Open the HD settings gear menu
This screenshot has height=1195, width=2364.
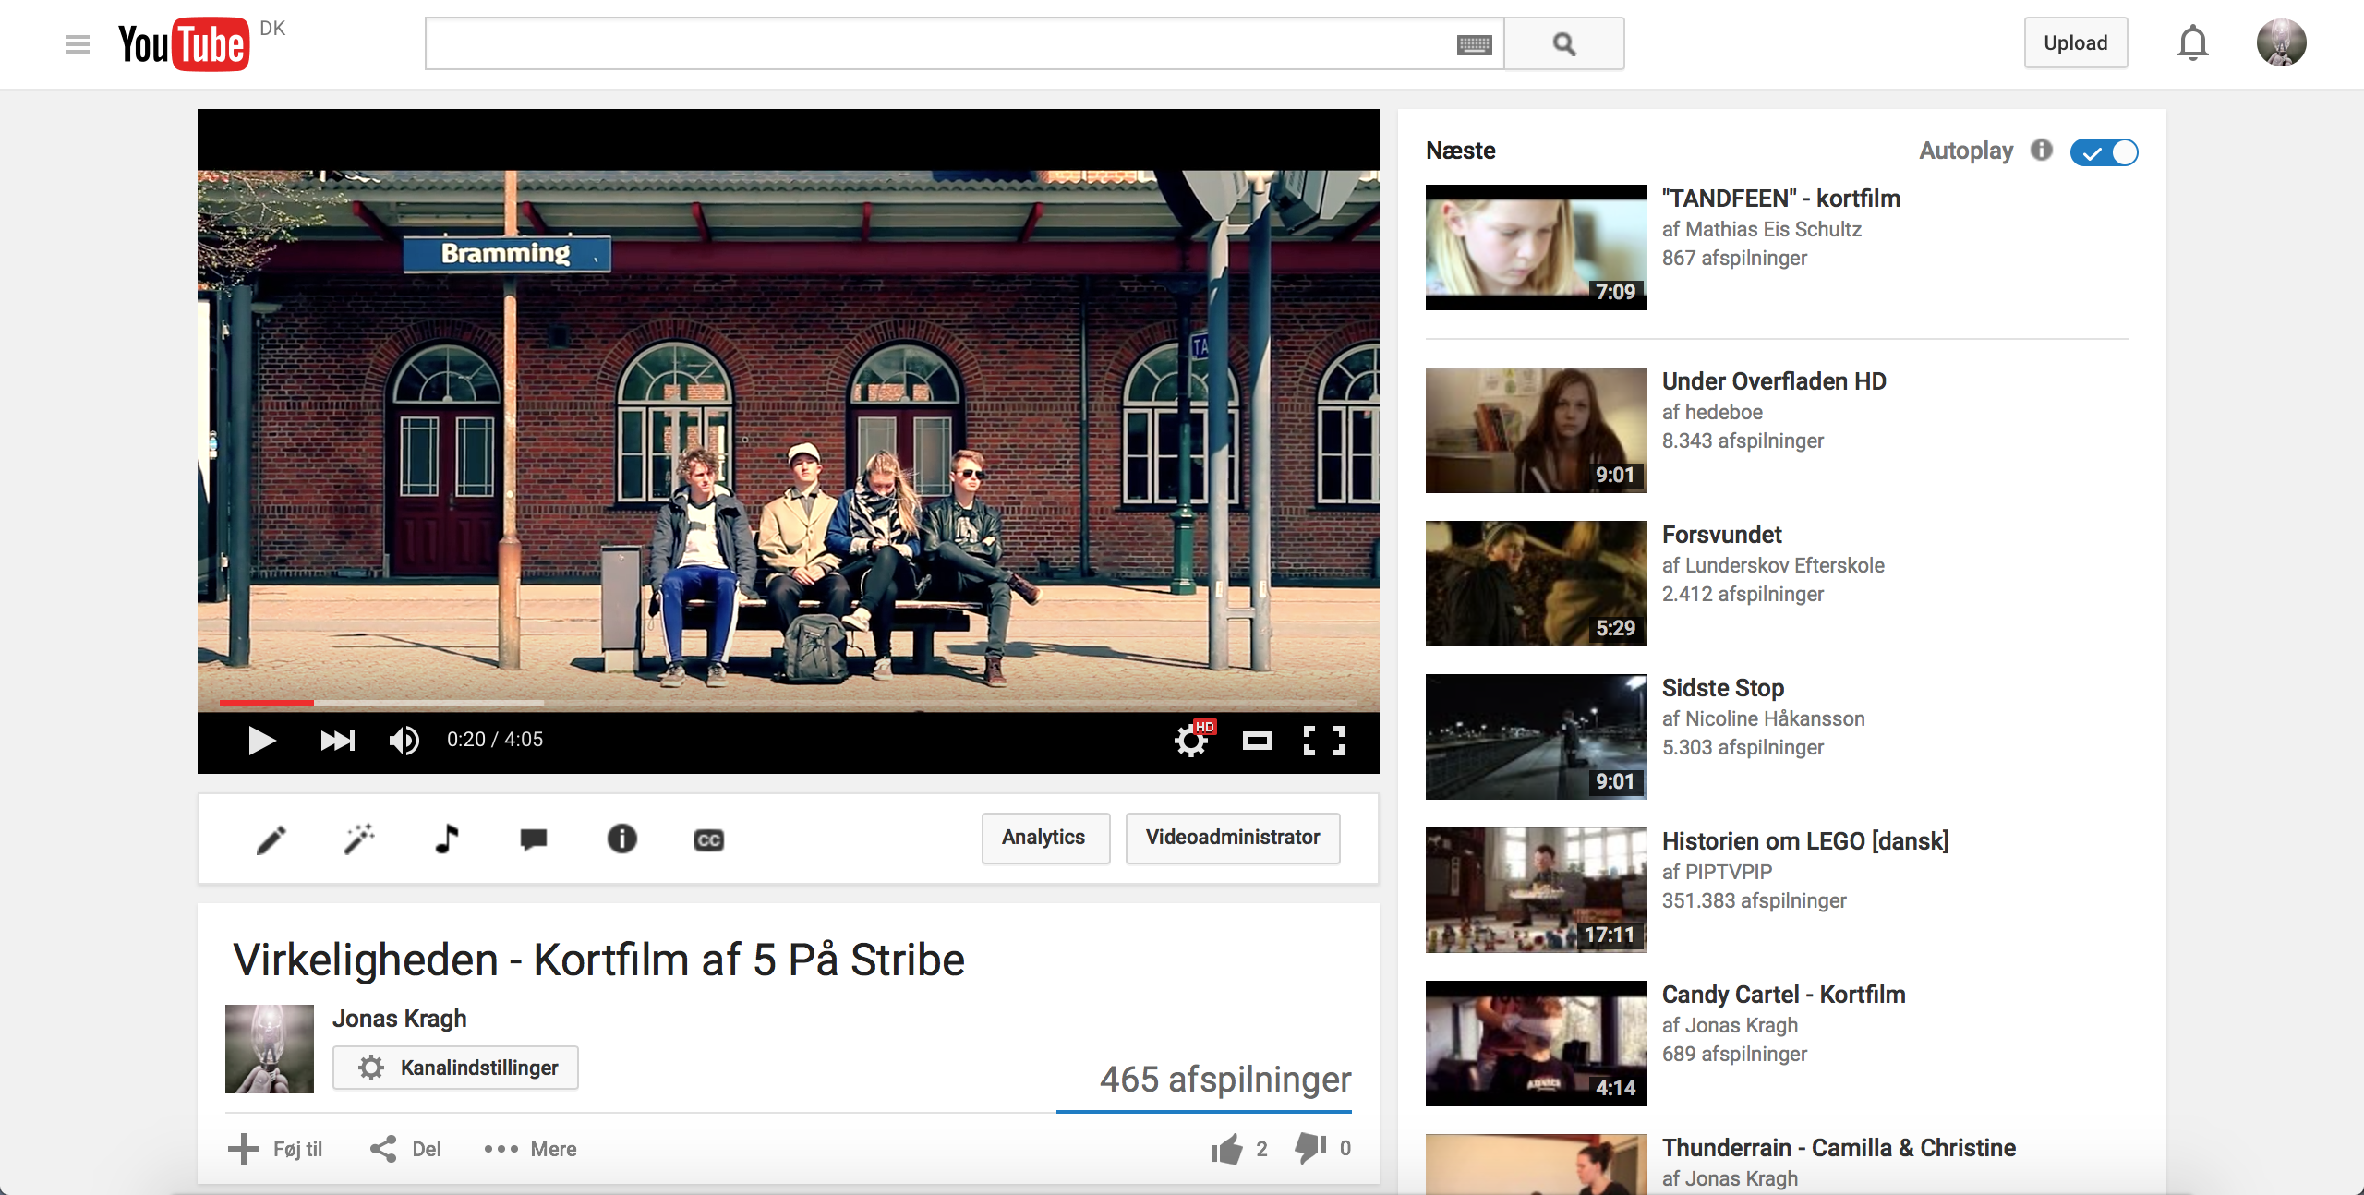click(x=1191, y=740)
